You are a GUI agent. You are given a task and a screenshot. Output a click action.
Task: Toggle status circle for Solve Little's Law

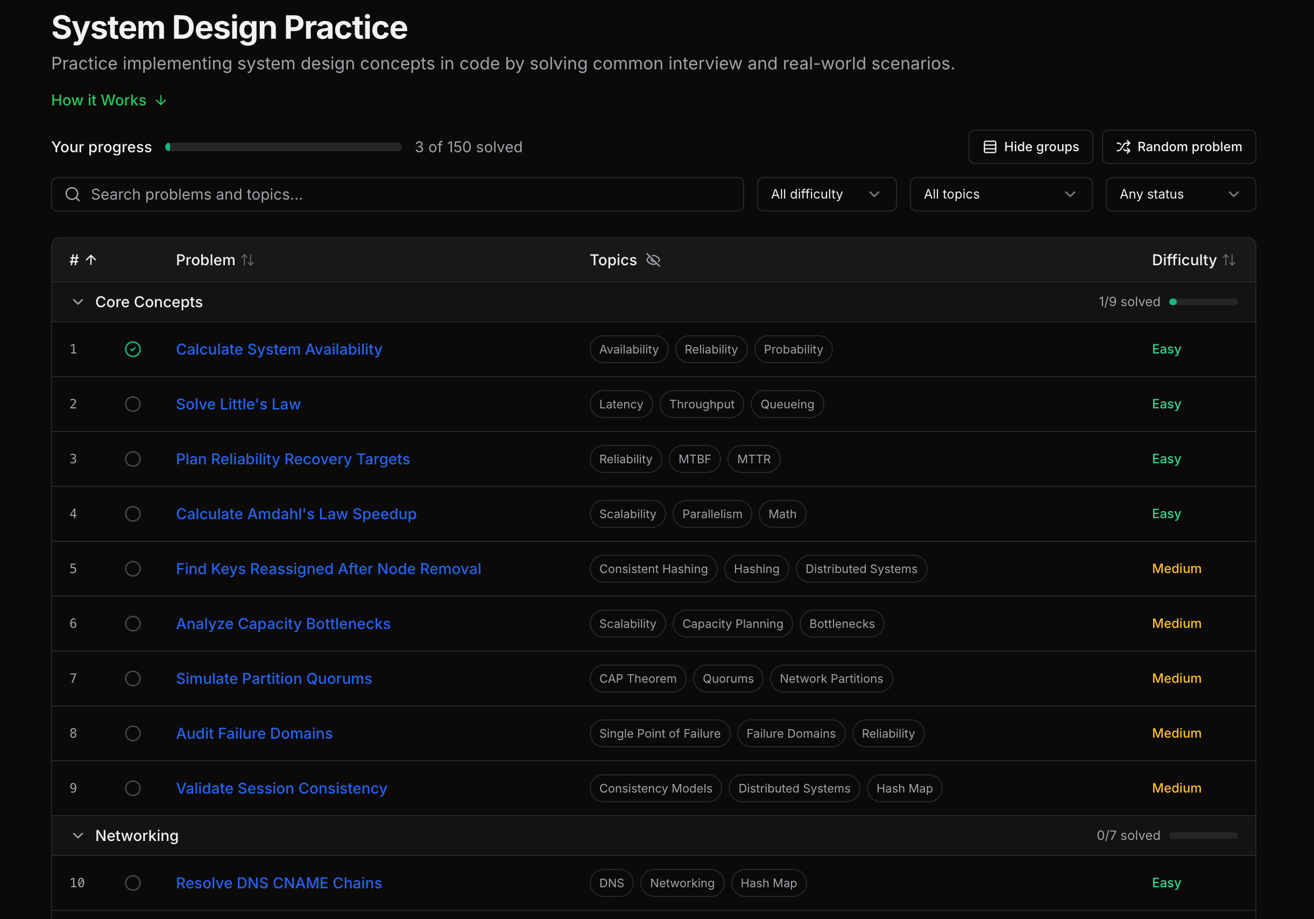tap(133, 404)
